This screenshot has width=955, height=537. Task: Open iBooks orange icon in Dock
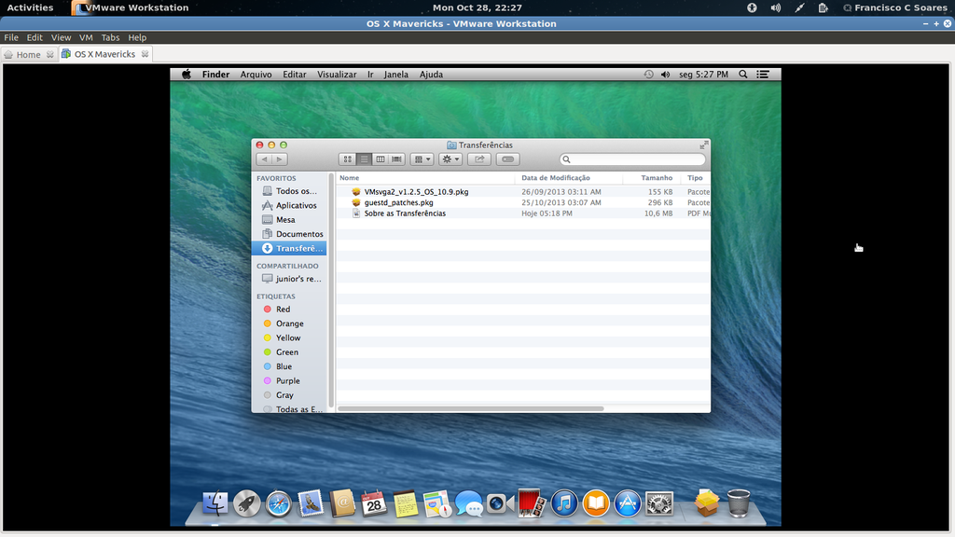tap(596, 504)
